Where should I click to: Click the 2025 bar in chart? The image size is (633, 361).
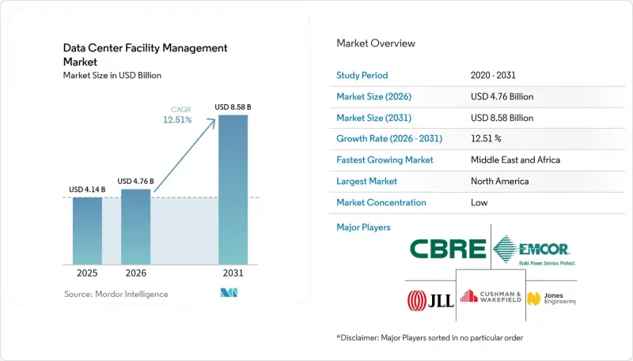[x=87, y=231]
